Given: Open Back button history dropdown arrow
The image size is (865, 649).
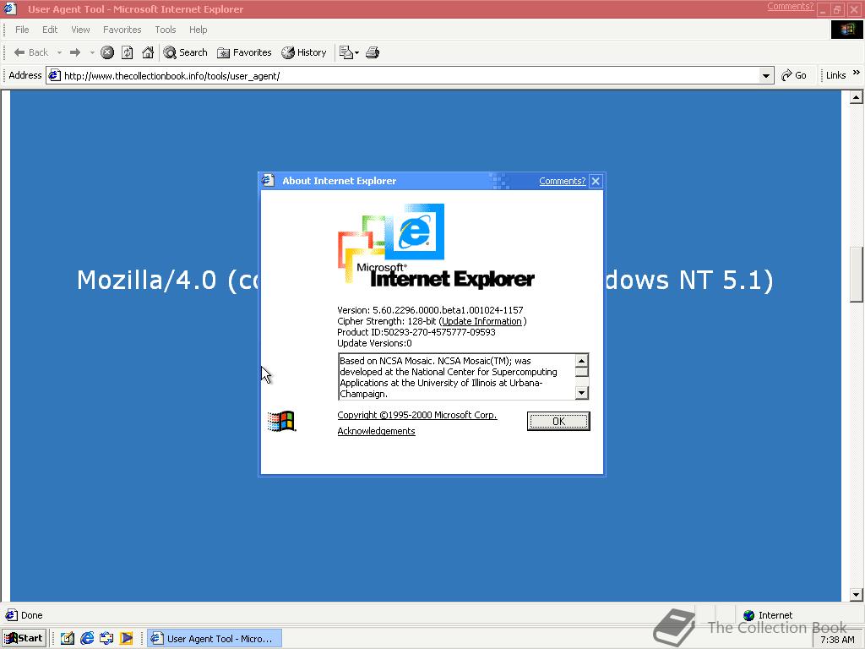Looking at the screenshot, I should 59,52.
